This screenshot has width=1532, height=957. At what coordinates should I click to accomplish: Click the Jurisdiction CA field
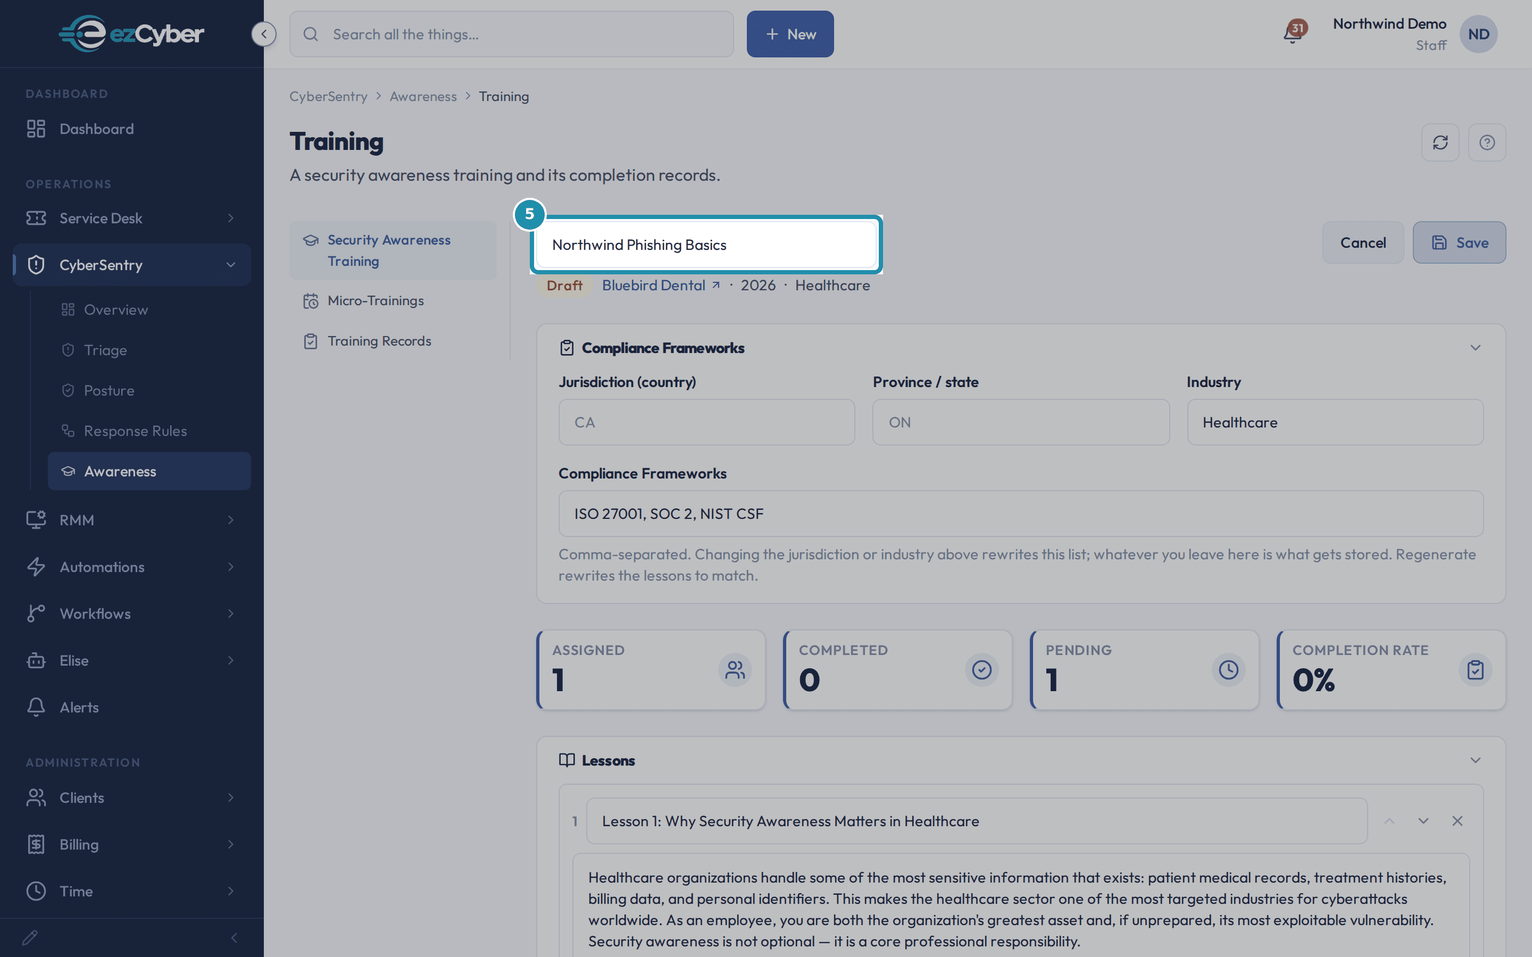click(x=706, y=422)
